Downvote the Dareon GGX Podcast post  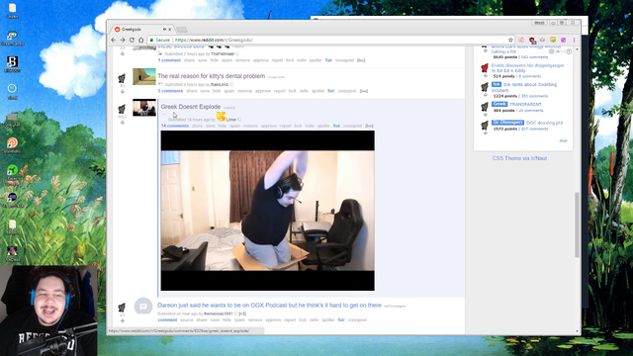pos(123,320)
